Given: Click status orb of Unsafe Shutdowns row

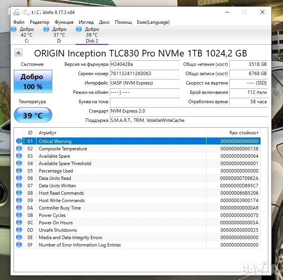Looking at the screenshot, I should click(19, 230).
